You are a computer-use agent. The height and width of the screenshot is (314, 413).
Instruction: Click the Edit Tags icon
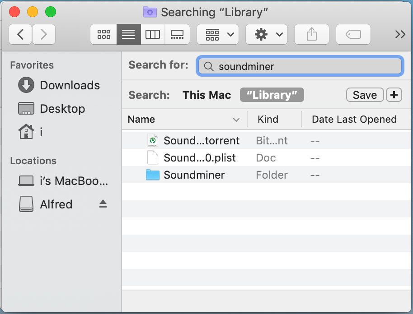coord(353,34)
